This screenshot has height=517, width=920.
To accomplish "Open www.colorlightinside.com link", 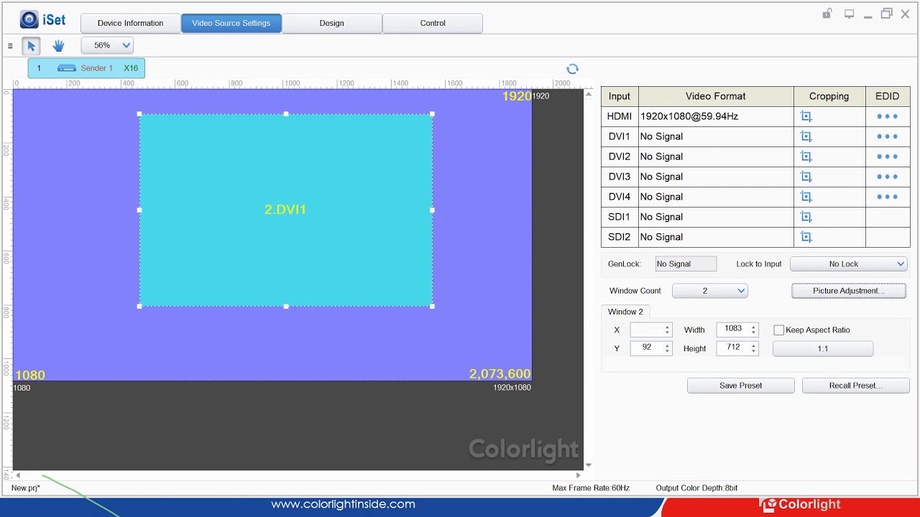I will pos(343,504).
